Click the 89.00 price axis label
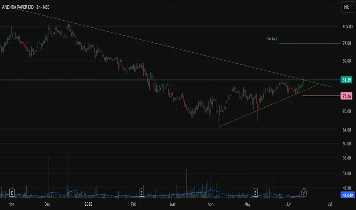This screenshot has width=356, height=210. (347, 61)
